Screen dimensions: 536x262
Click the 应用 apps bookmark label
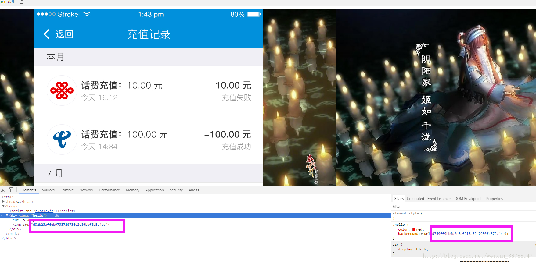point(12,2)
